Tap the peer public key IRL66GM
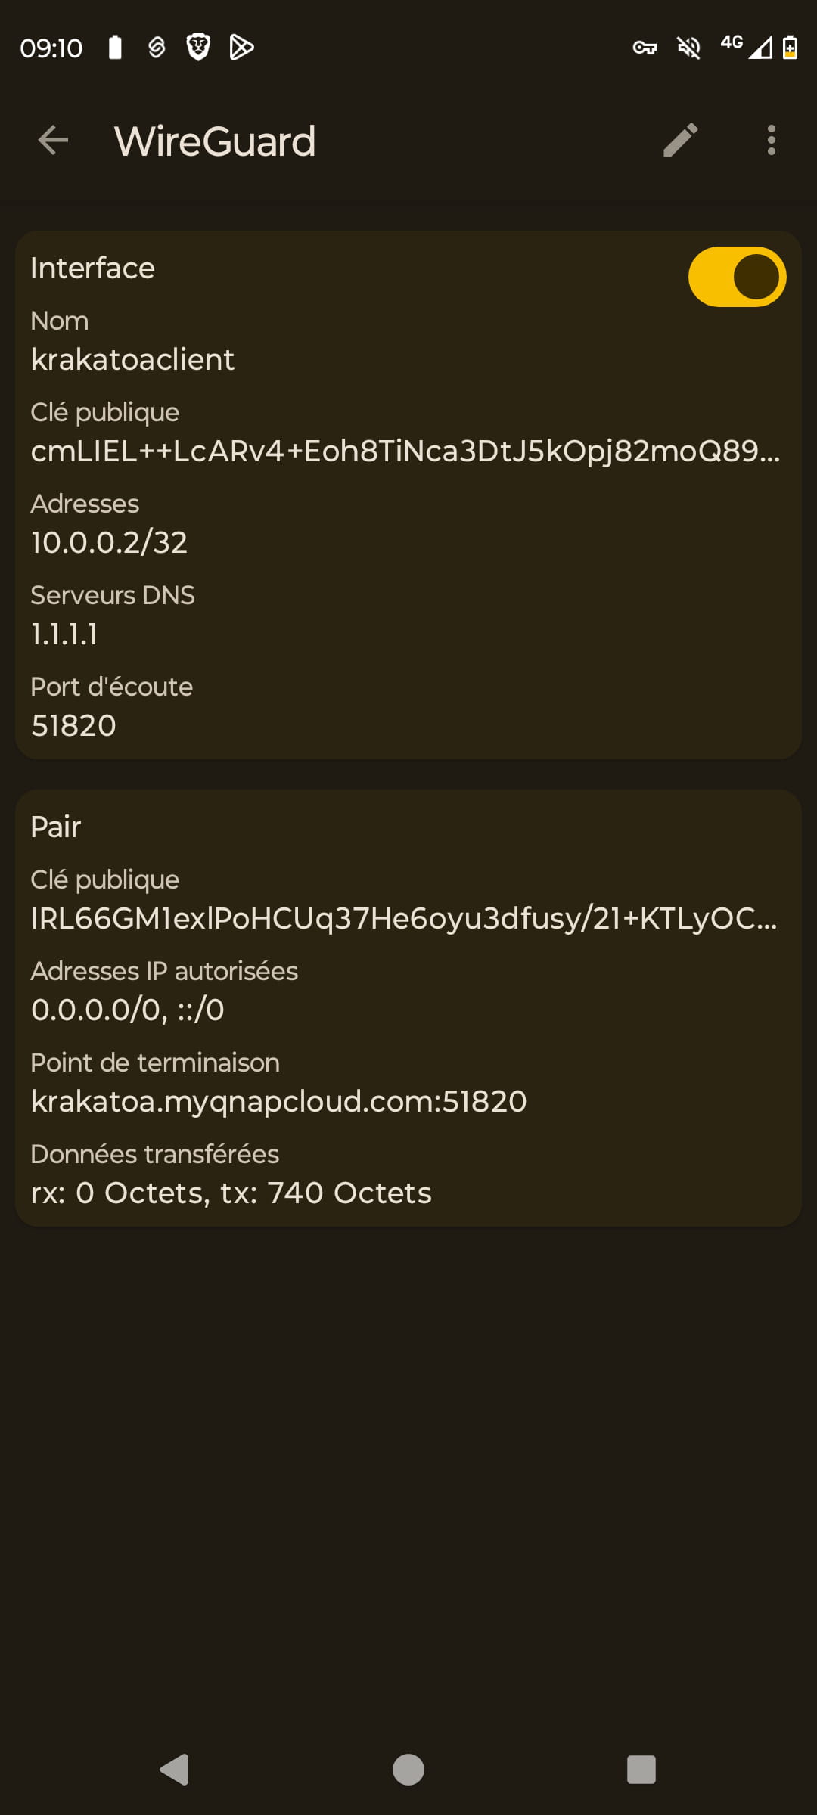This screenshot has width=817, height=1815. click(x=403, y=918)
